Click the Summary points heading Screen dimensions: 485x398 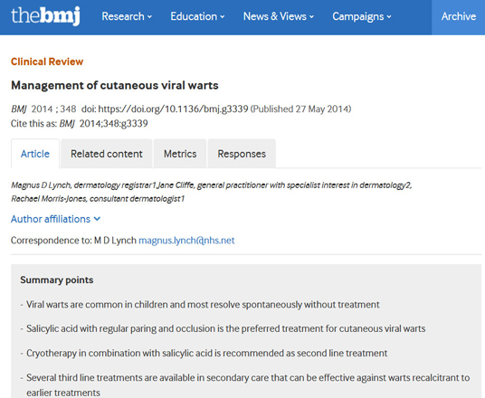pos(57,280)
